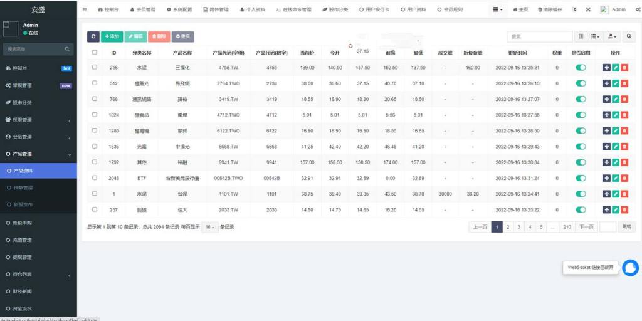Screen dimensions: 642x321
Task: Click the refresh table button
Action: tap(93, 36)
